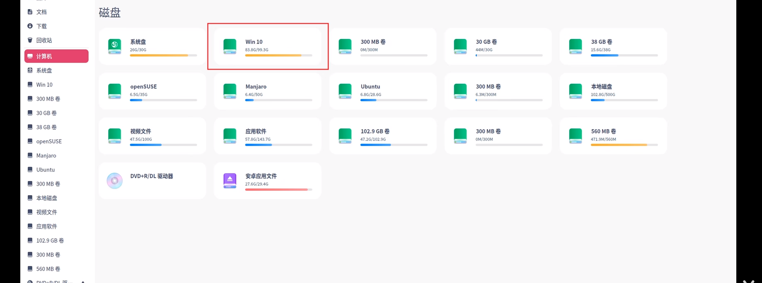762x283 pixels.
Task: Open 38 GB 卷 in the sidebar
Action: 56,127
